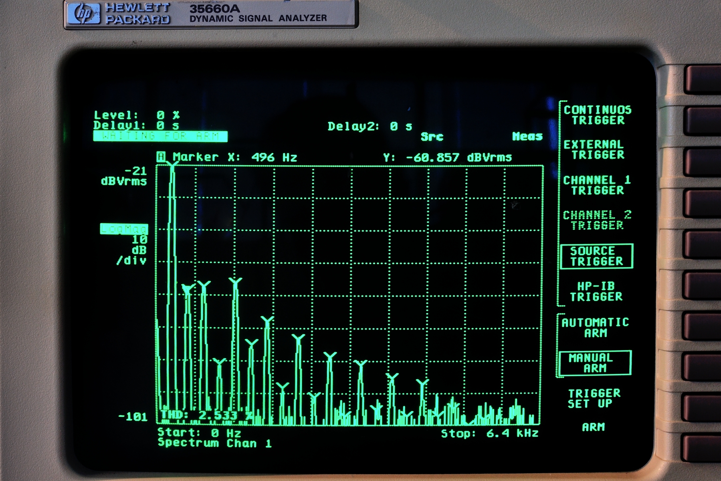Click the WAITING FOR ARM status bar

[x=160, y=136]
